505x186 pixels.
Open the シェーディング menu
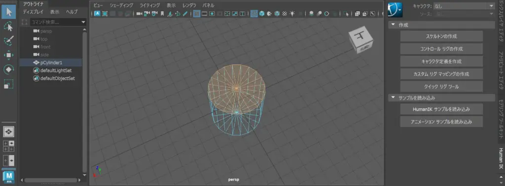121,5
